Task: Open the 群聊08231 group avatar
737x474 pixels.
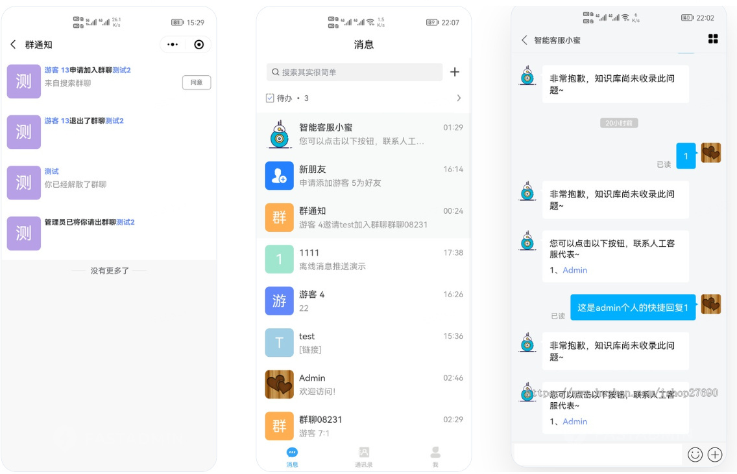Action: pyautogui.click(x=279, y=425)
